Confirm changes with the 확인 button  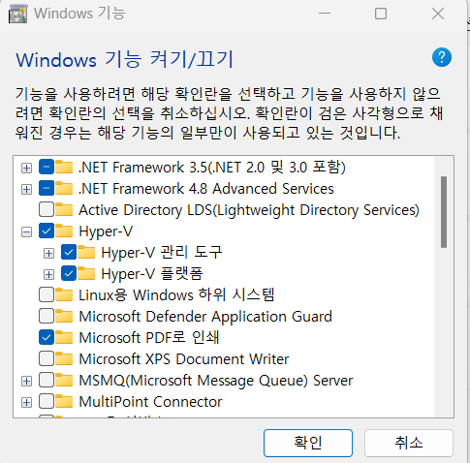(x=308, y=443)
